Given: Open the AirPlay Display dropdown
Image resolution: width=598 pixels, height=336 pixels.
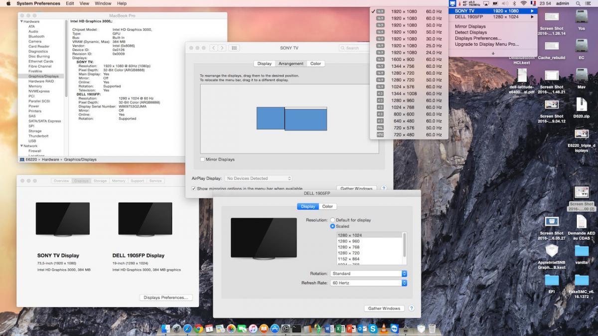Looking at the screenshot, I should [x=259, y=178].
